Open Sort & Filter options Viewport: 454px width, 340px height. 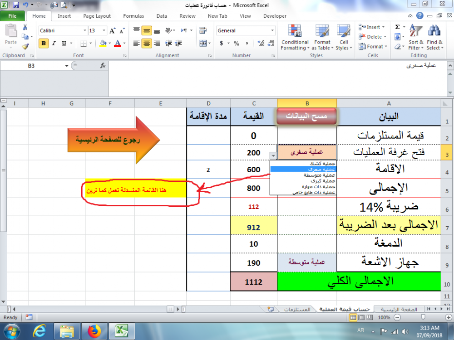(x=415, y=38)
